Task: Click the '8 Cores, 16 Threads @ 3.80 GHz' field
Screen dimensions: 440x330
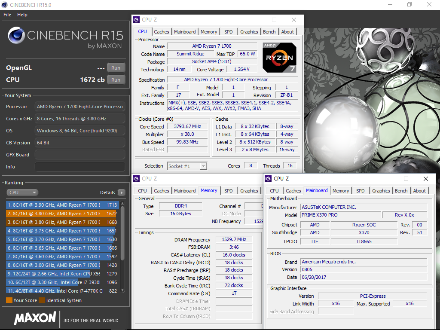Action: click(79, 119)
